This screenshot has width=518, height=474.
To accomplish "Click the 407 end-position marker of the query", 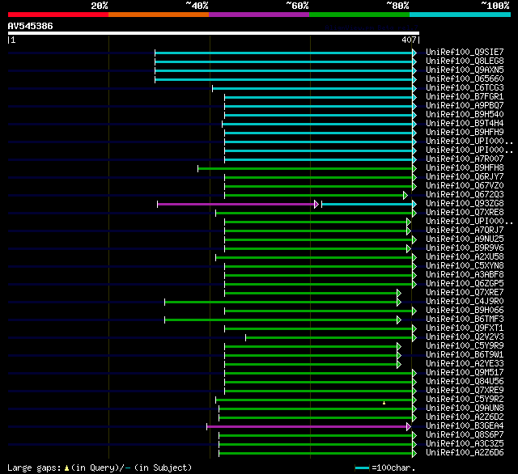I will 410,40.
